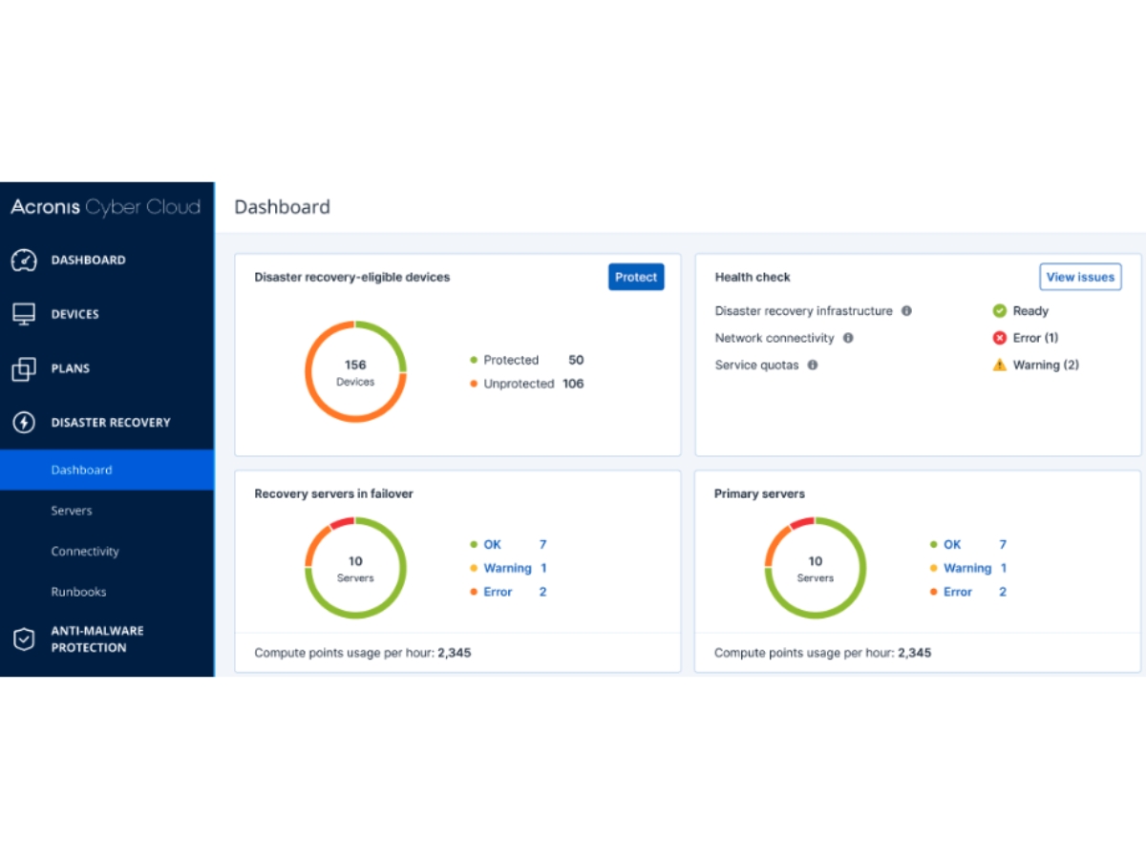1146x859 pixels.
Task: Click info icon beside Disaster recovery infrastructure
Action: pyautogui.click(x=906, y=311)
